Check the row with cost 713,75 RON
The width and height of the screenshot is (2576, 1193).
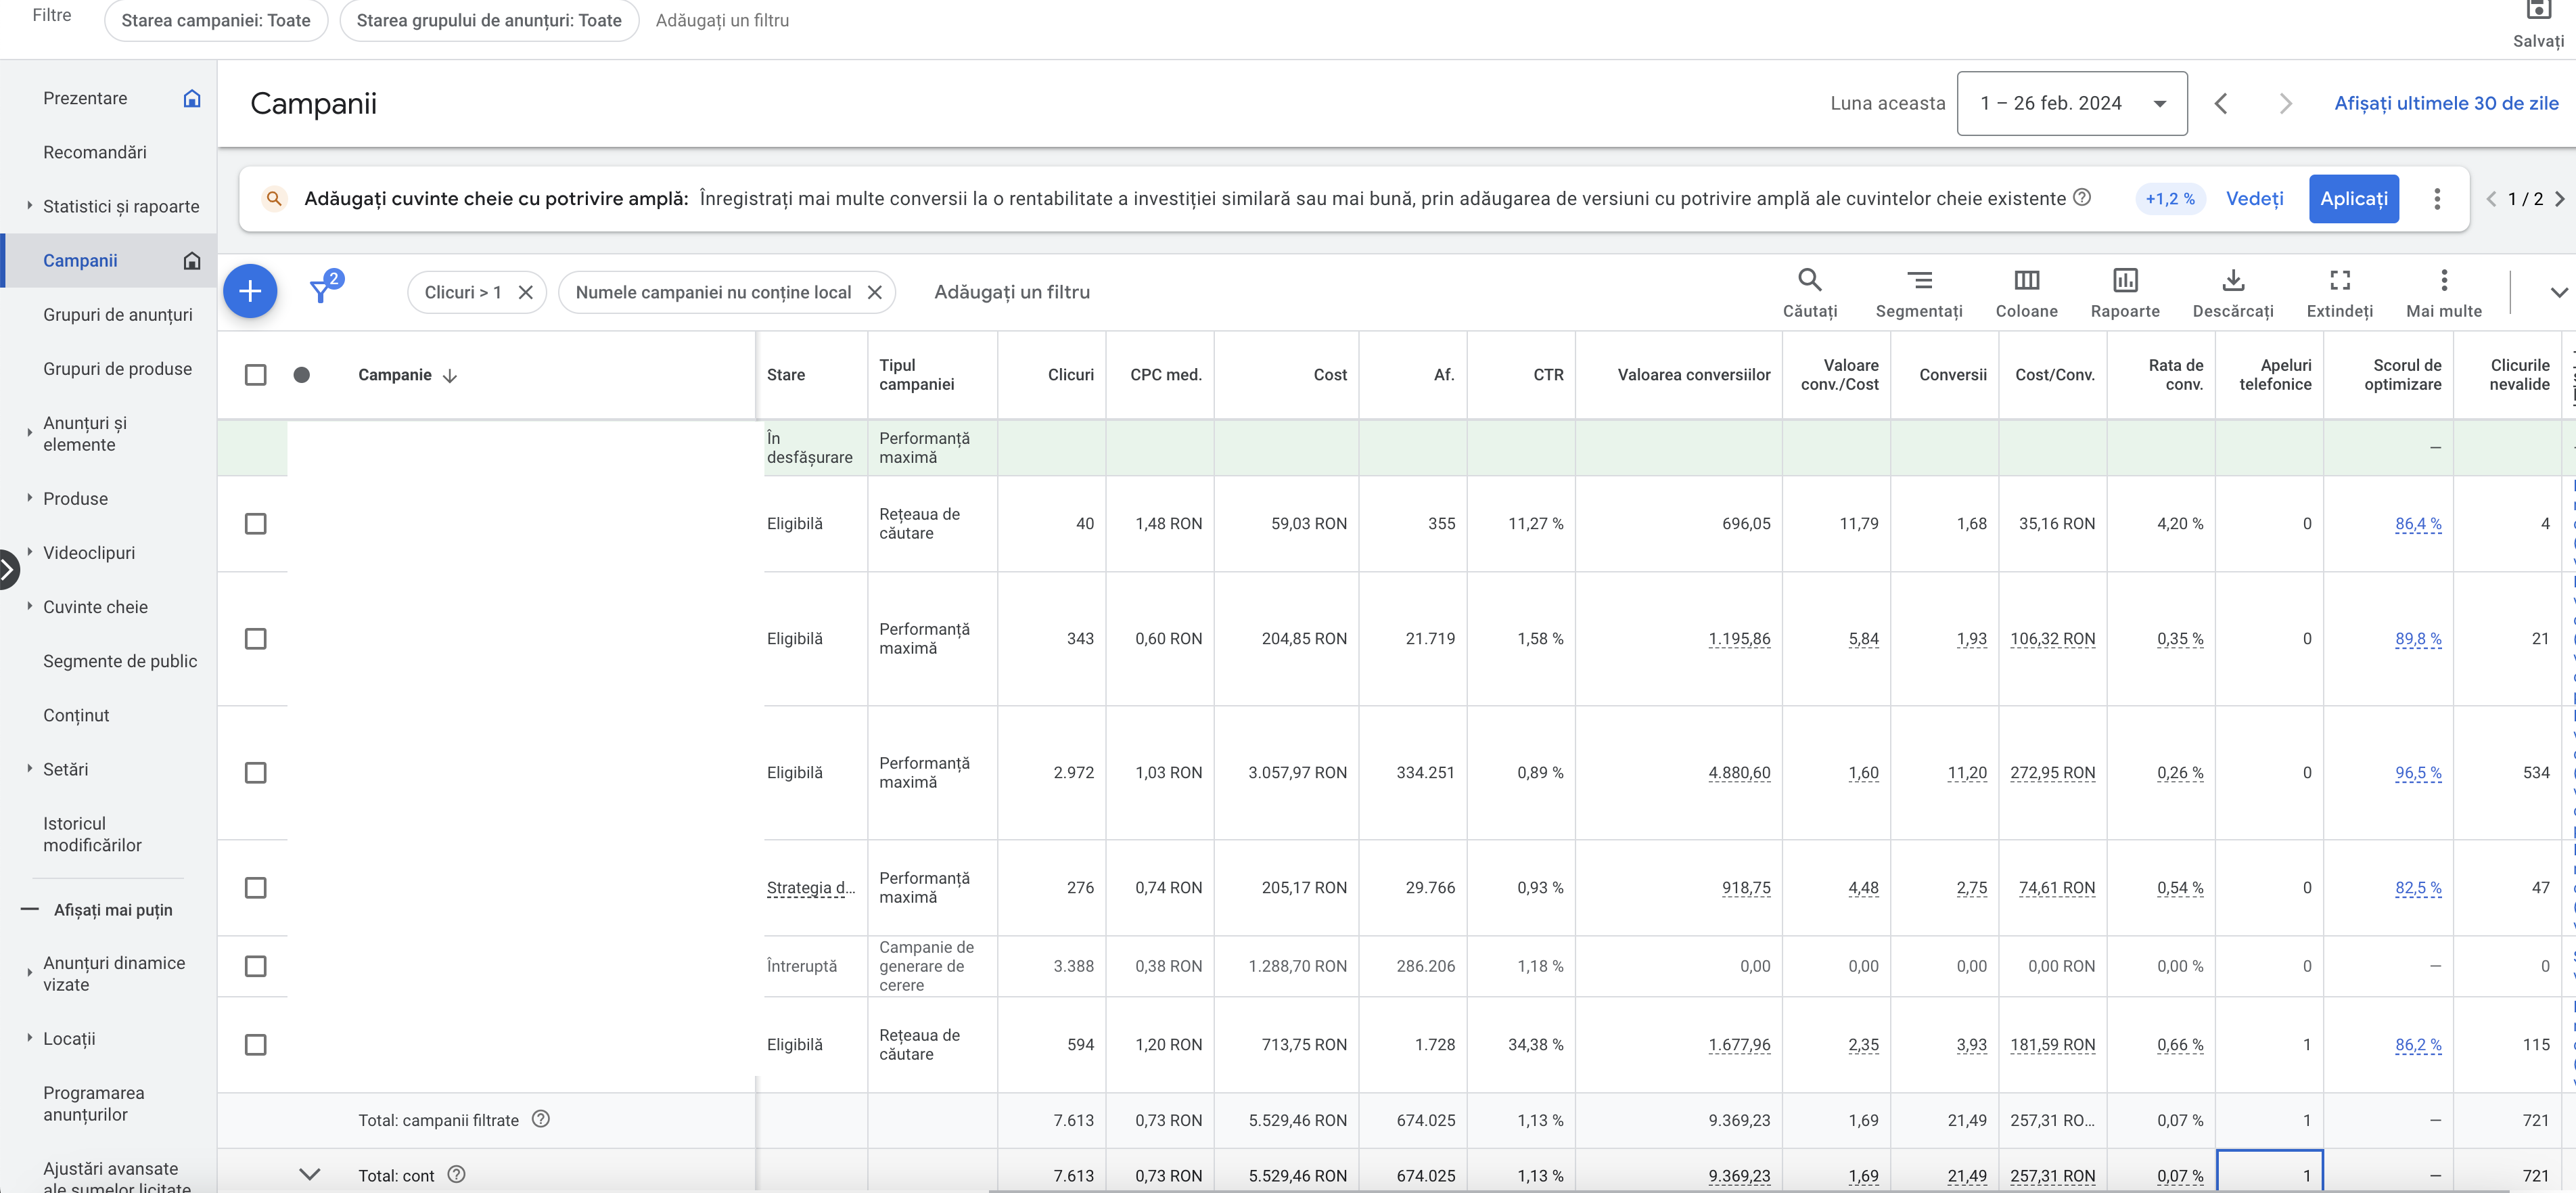pos(255,1044)
